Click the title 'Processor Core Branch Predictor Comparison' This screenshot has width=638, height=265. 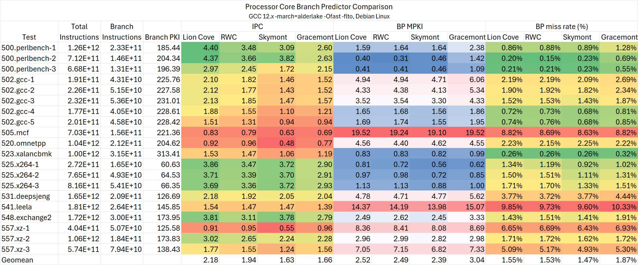click(x=319, y=7)
